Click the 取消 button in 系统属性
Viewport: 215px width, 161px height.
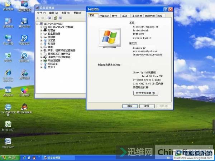point(147,106)
